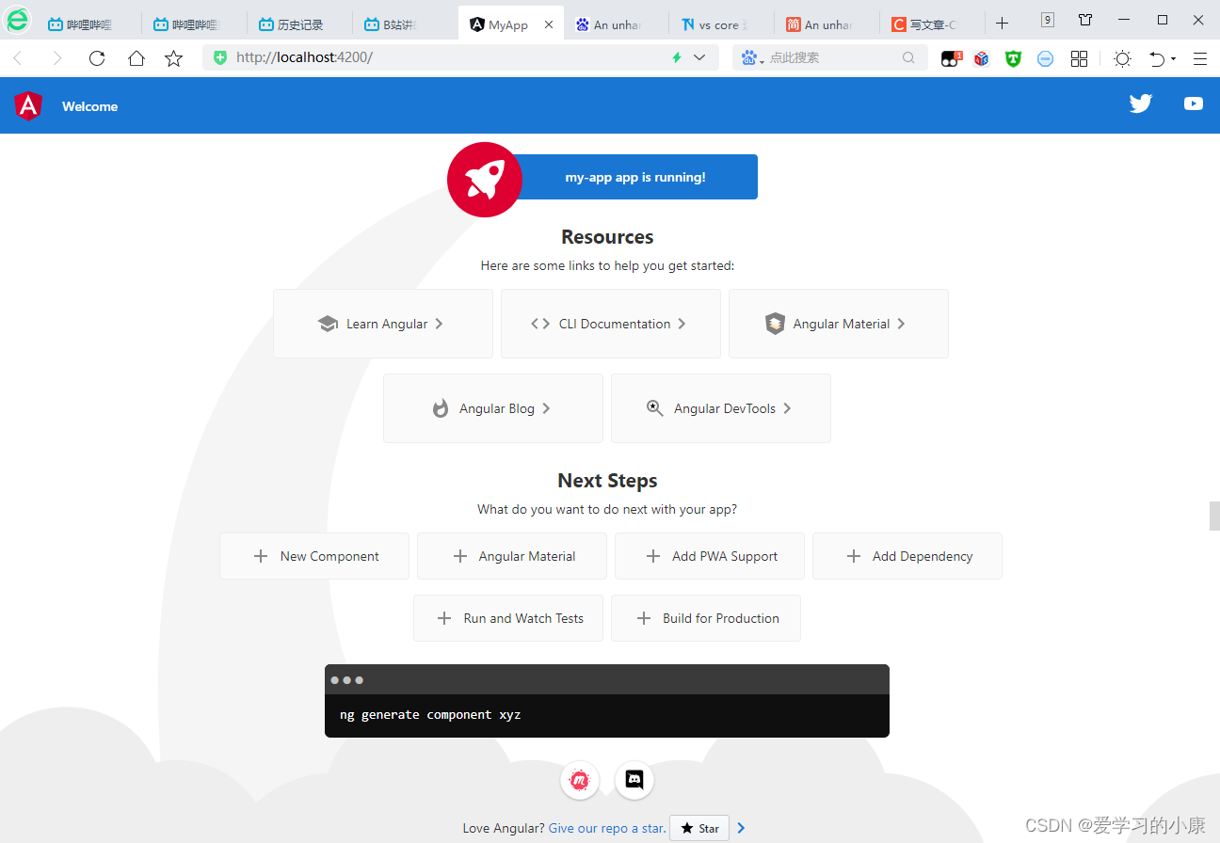Click the green shield in address bar
Image resolution: width=1220 pixels, height=843 pixels.
point(220,57)
